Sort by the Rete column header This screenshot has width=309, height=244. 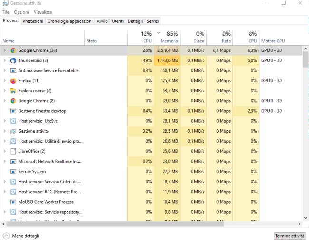[x=220, y=38]
